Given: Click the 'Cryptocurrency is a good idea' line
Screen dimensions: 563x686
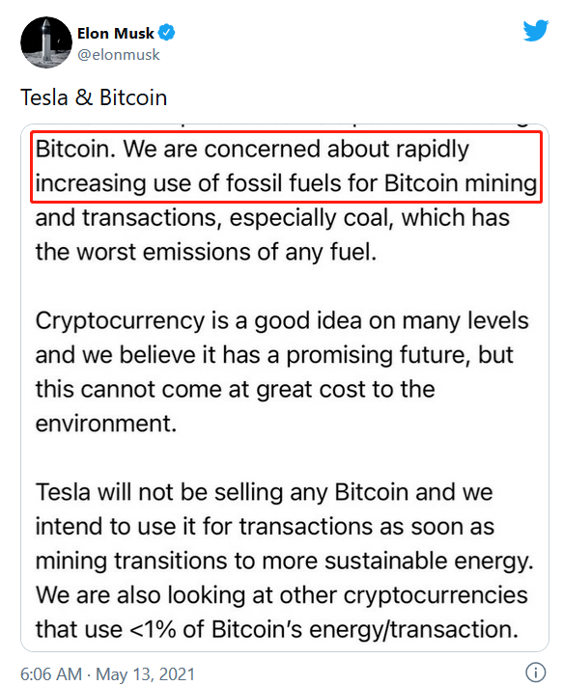Looking at the screenshot, I should (282, 321).
